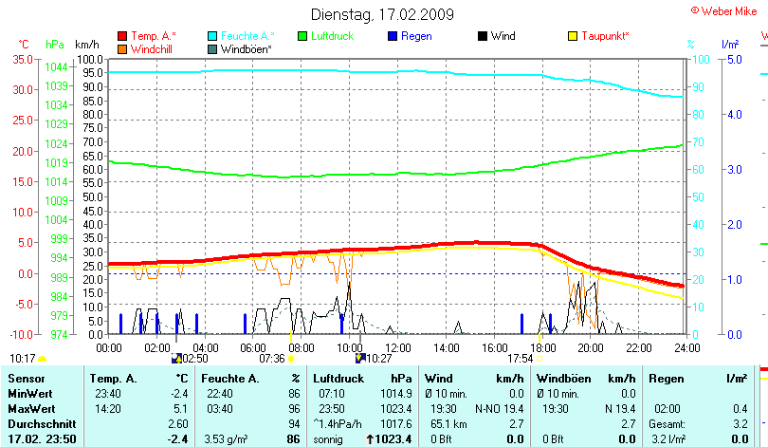Click the sunset icon beside 17:54
The height and width of the screenshot is (447, 768).
(539, 359)
